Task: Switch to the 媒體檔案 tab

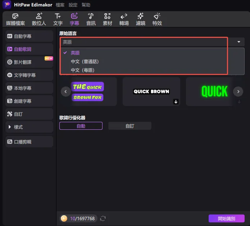Action: 15,19
